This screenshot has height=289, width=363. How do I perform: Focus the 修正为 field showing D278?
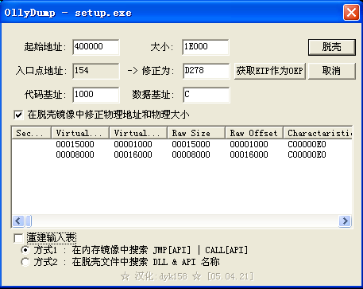coord(206,71)
